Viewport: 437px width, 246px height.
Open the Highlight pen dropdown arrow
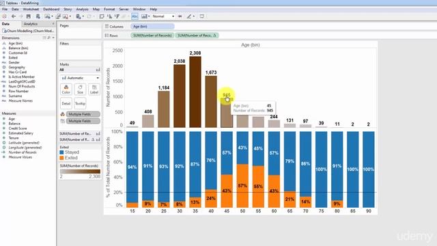click(x=194, y=16)
